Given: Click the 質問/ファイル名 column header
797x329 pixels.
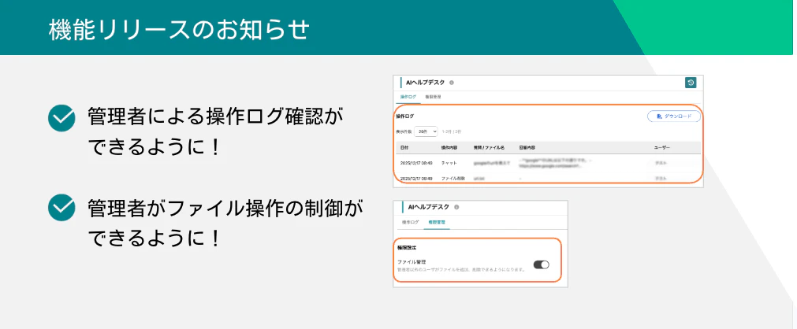Looking at the screenshot, I should 489,148.
